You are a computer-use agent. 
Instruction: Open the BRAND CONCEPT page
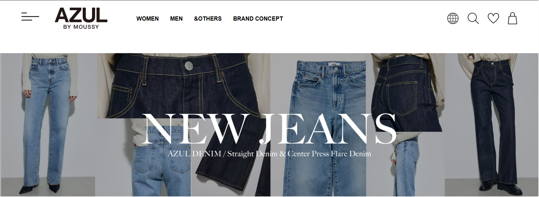coord(258,19)
